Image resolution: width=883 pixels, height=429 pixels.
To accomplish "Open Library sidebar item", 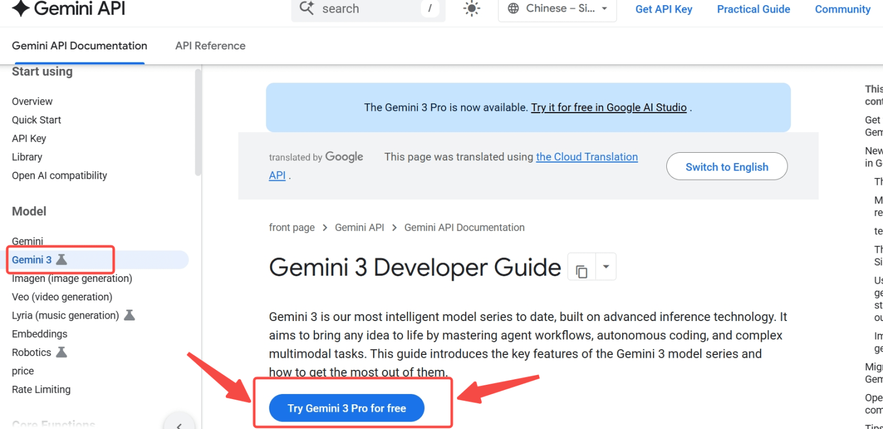I will (x=27, y=157).
